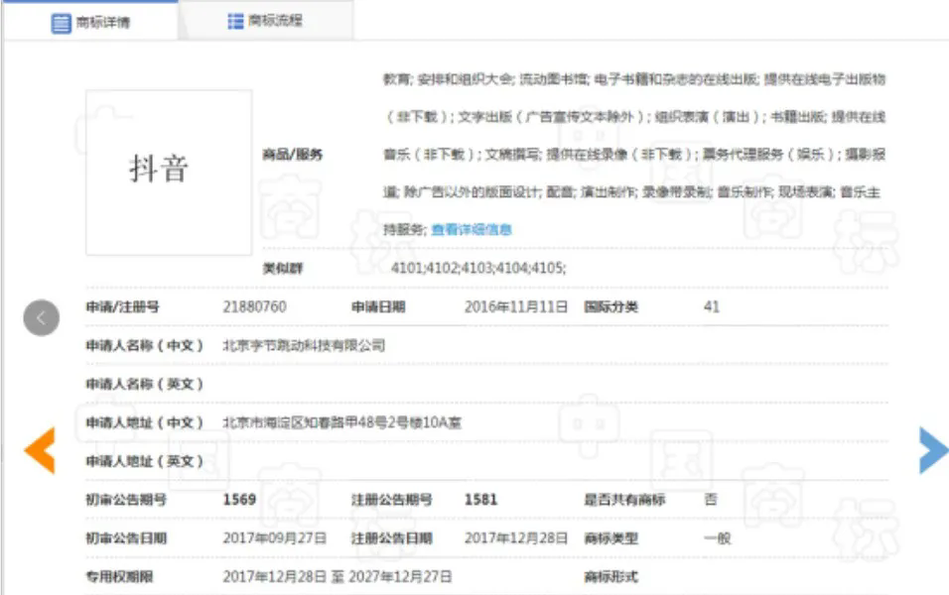949x595 pixels.
Task: Select the 申请/注册号 label
Action: [122, 307]
